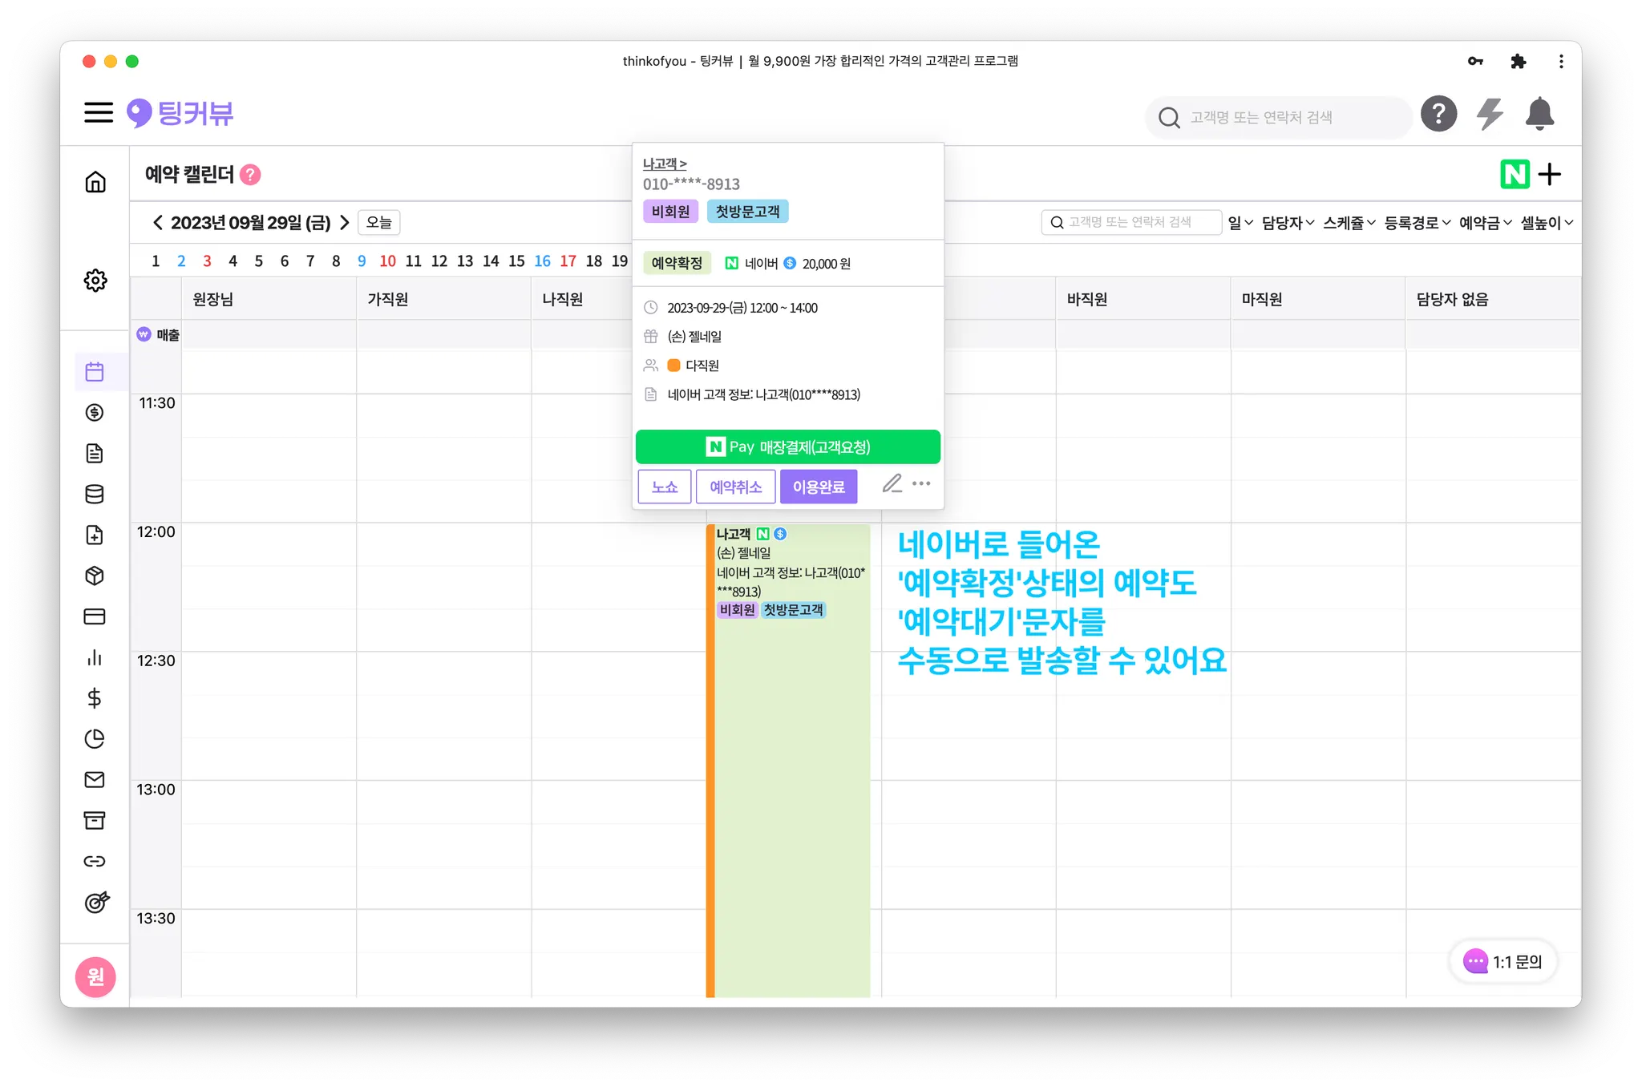This screenshot has height=1087, width=1642.
Task: Open the 등록경로 dropdown
Action: pos(1417,223)
